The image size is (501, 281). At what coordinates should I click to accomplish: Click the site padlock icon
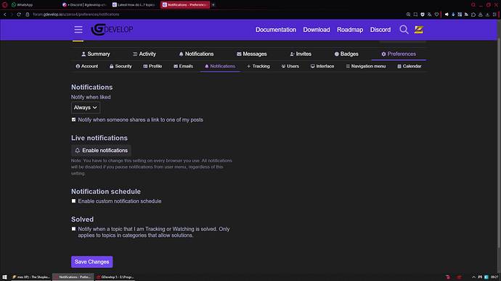tap(28, 14)
